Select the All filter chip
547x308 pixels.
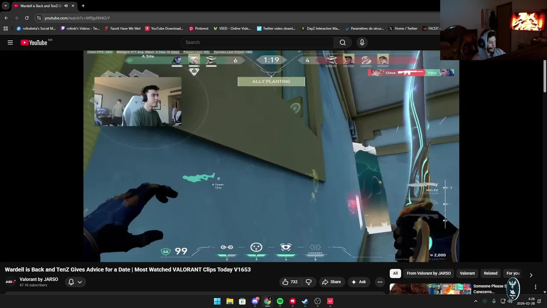click(x=395, y=273)
